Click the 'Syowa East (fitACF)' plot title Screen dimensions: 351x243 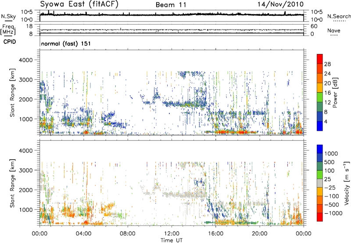point(79,4)
